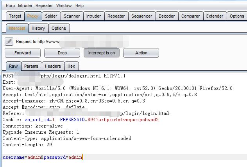Open the Help menu

point(79,6)
